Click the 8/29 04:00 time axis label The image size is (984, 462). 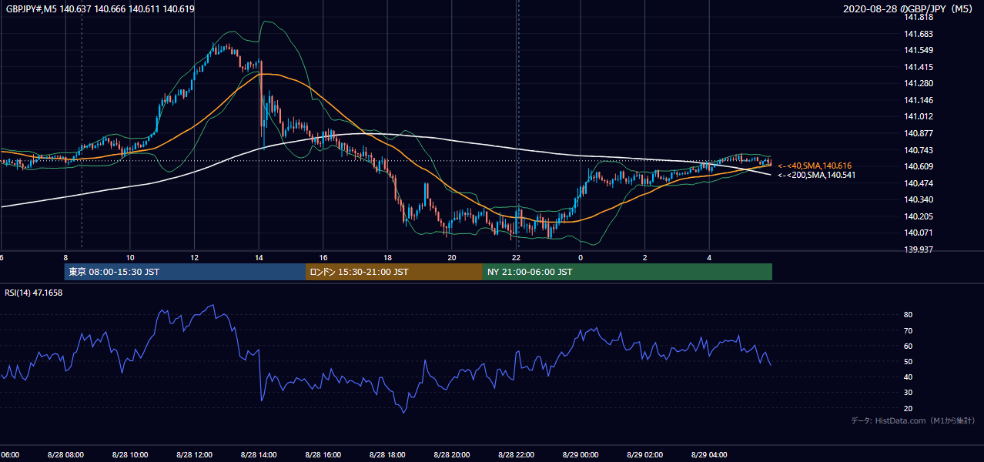tap(709, 455)
